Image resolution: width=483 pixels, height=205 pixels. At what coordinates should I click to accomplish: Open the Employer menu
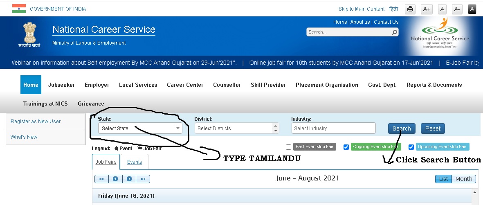coord(97,85)
